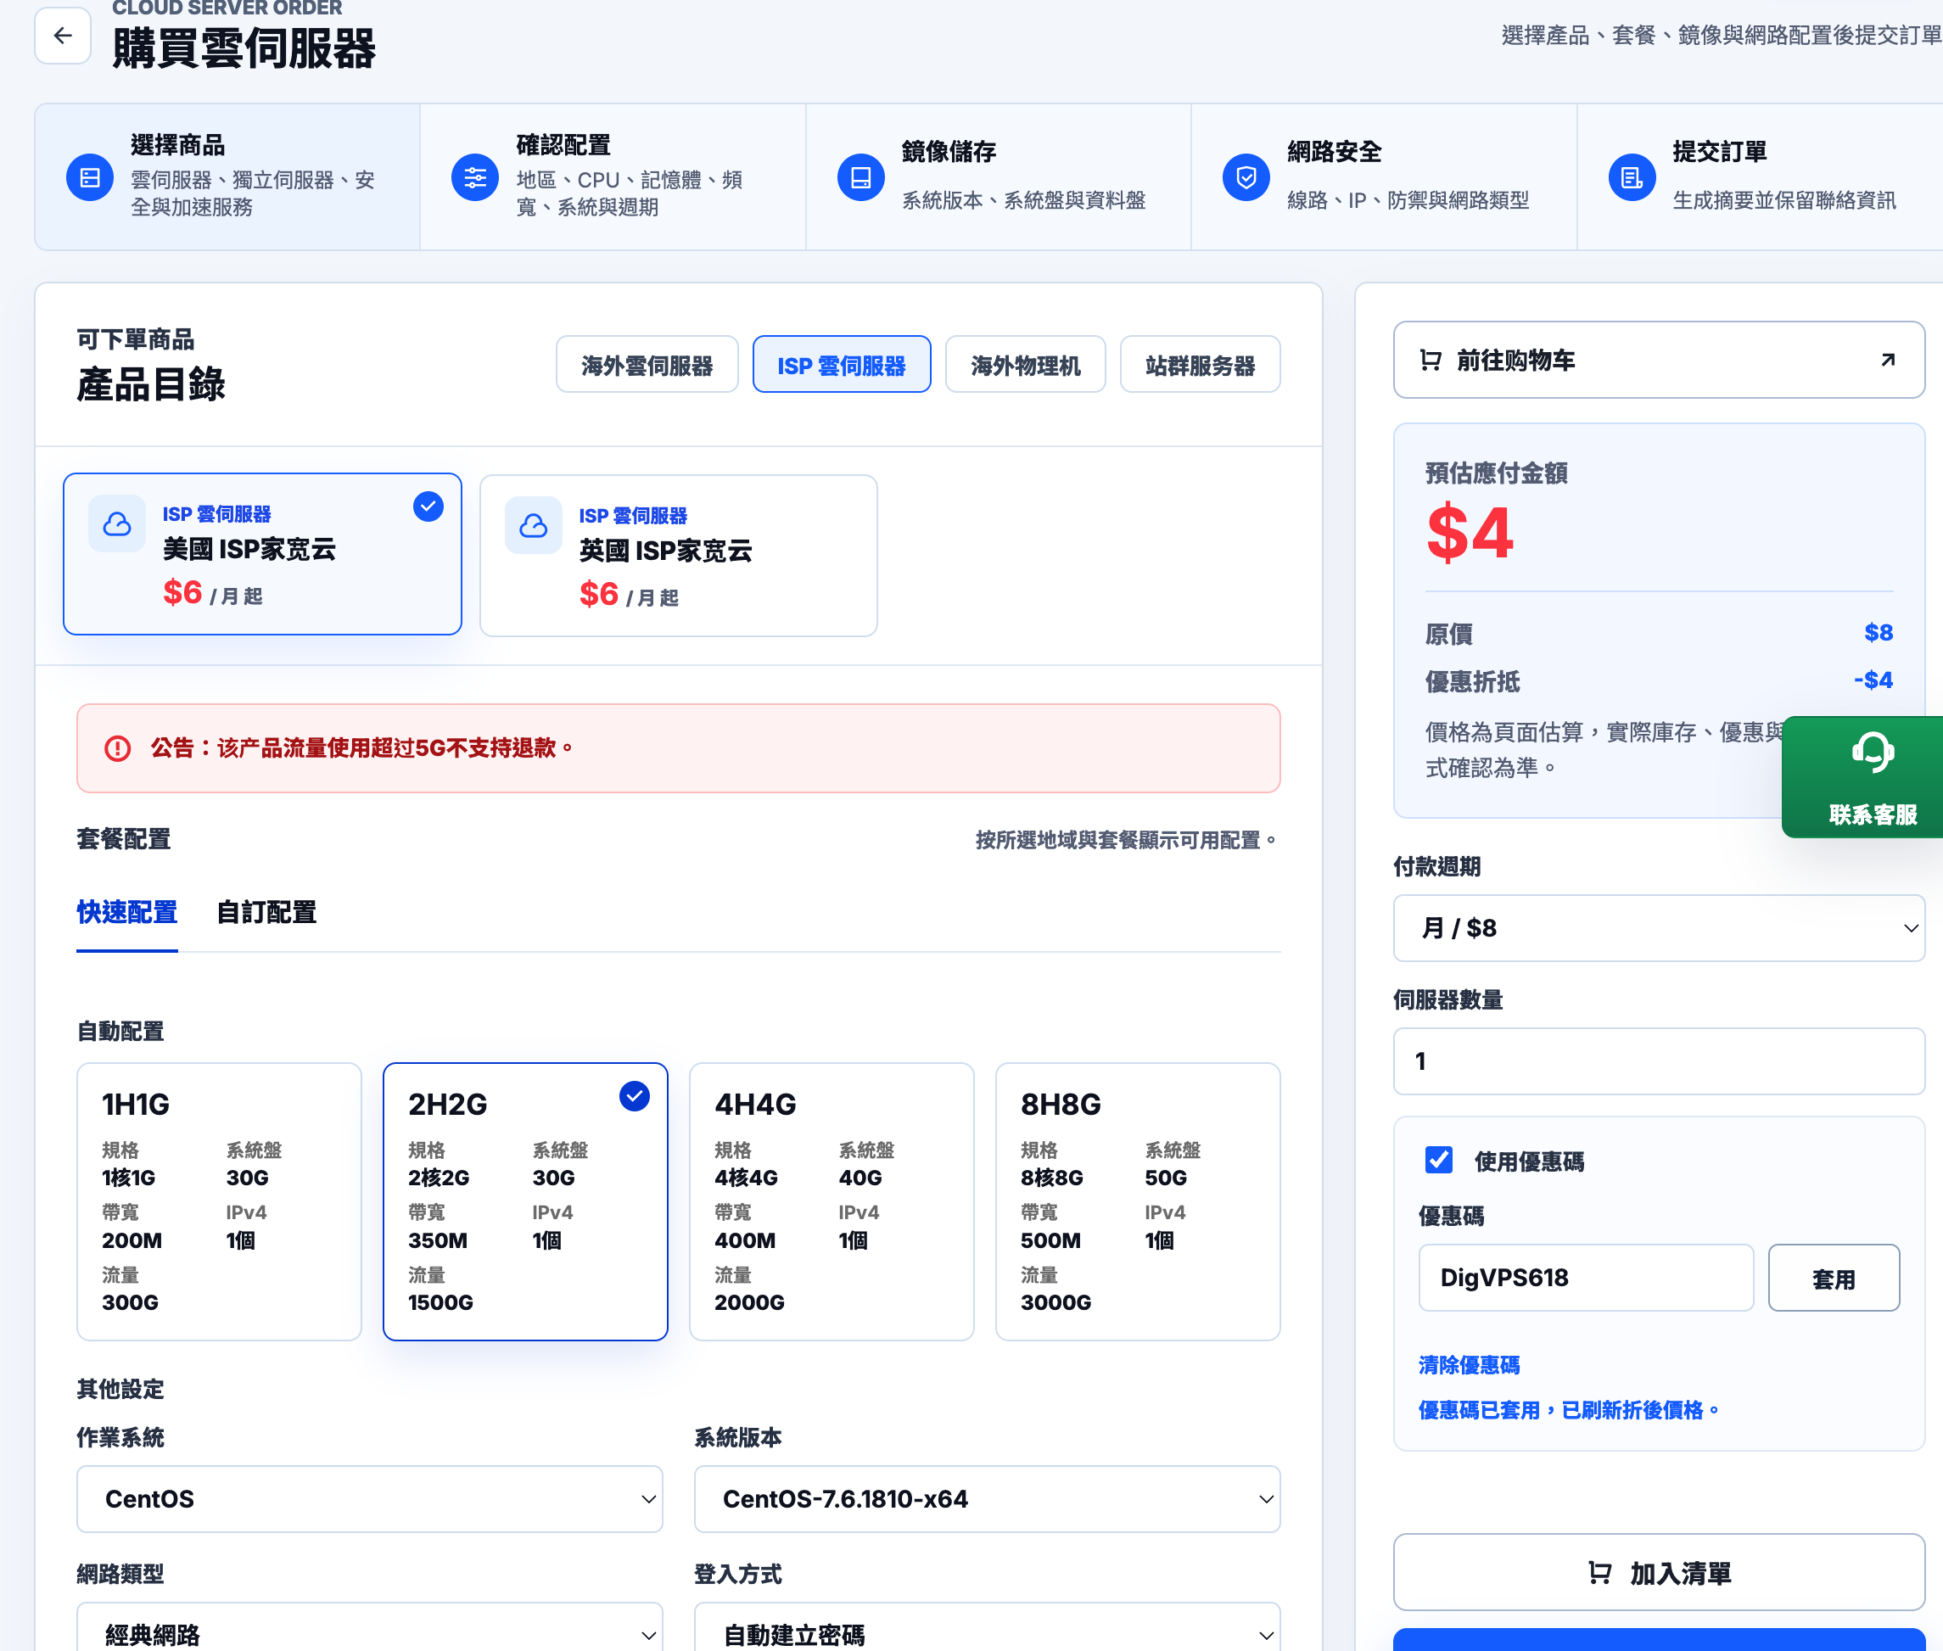Select the ISP 雲伺服器 category tab
This screenshot has height=1651, width=1943.
[x=842, y=365]
